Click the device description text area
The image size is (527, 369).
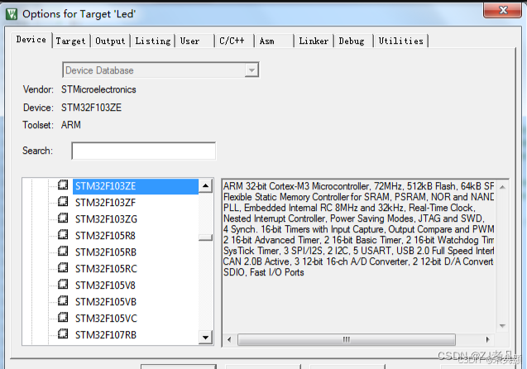coord(358,256)
